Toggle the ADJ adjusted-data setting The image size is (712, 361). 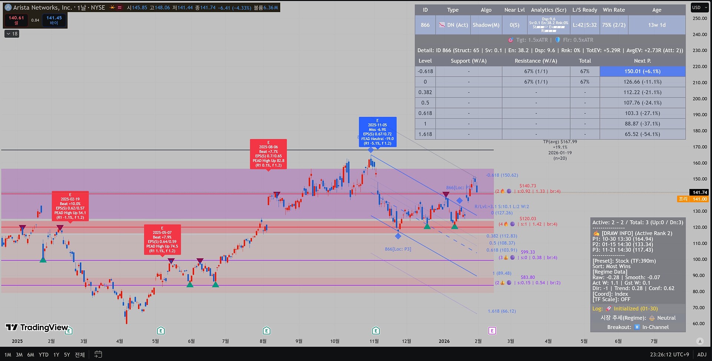[x=702, y=354]
